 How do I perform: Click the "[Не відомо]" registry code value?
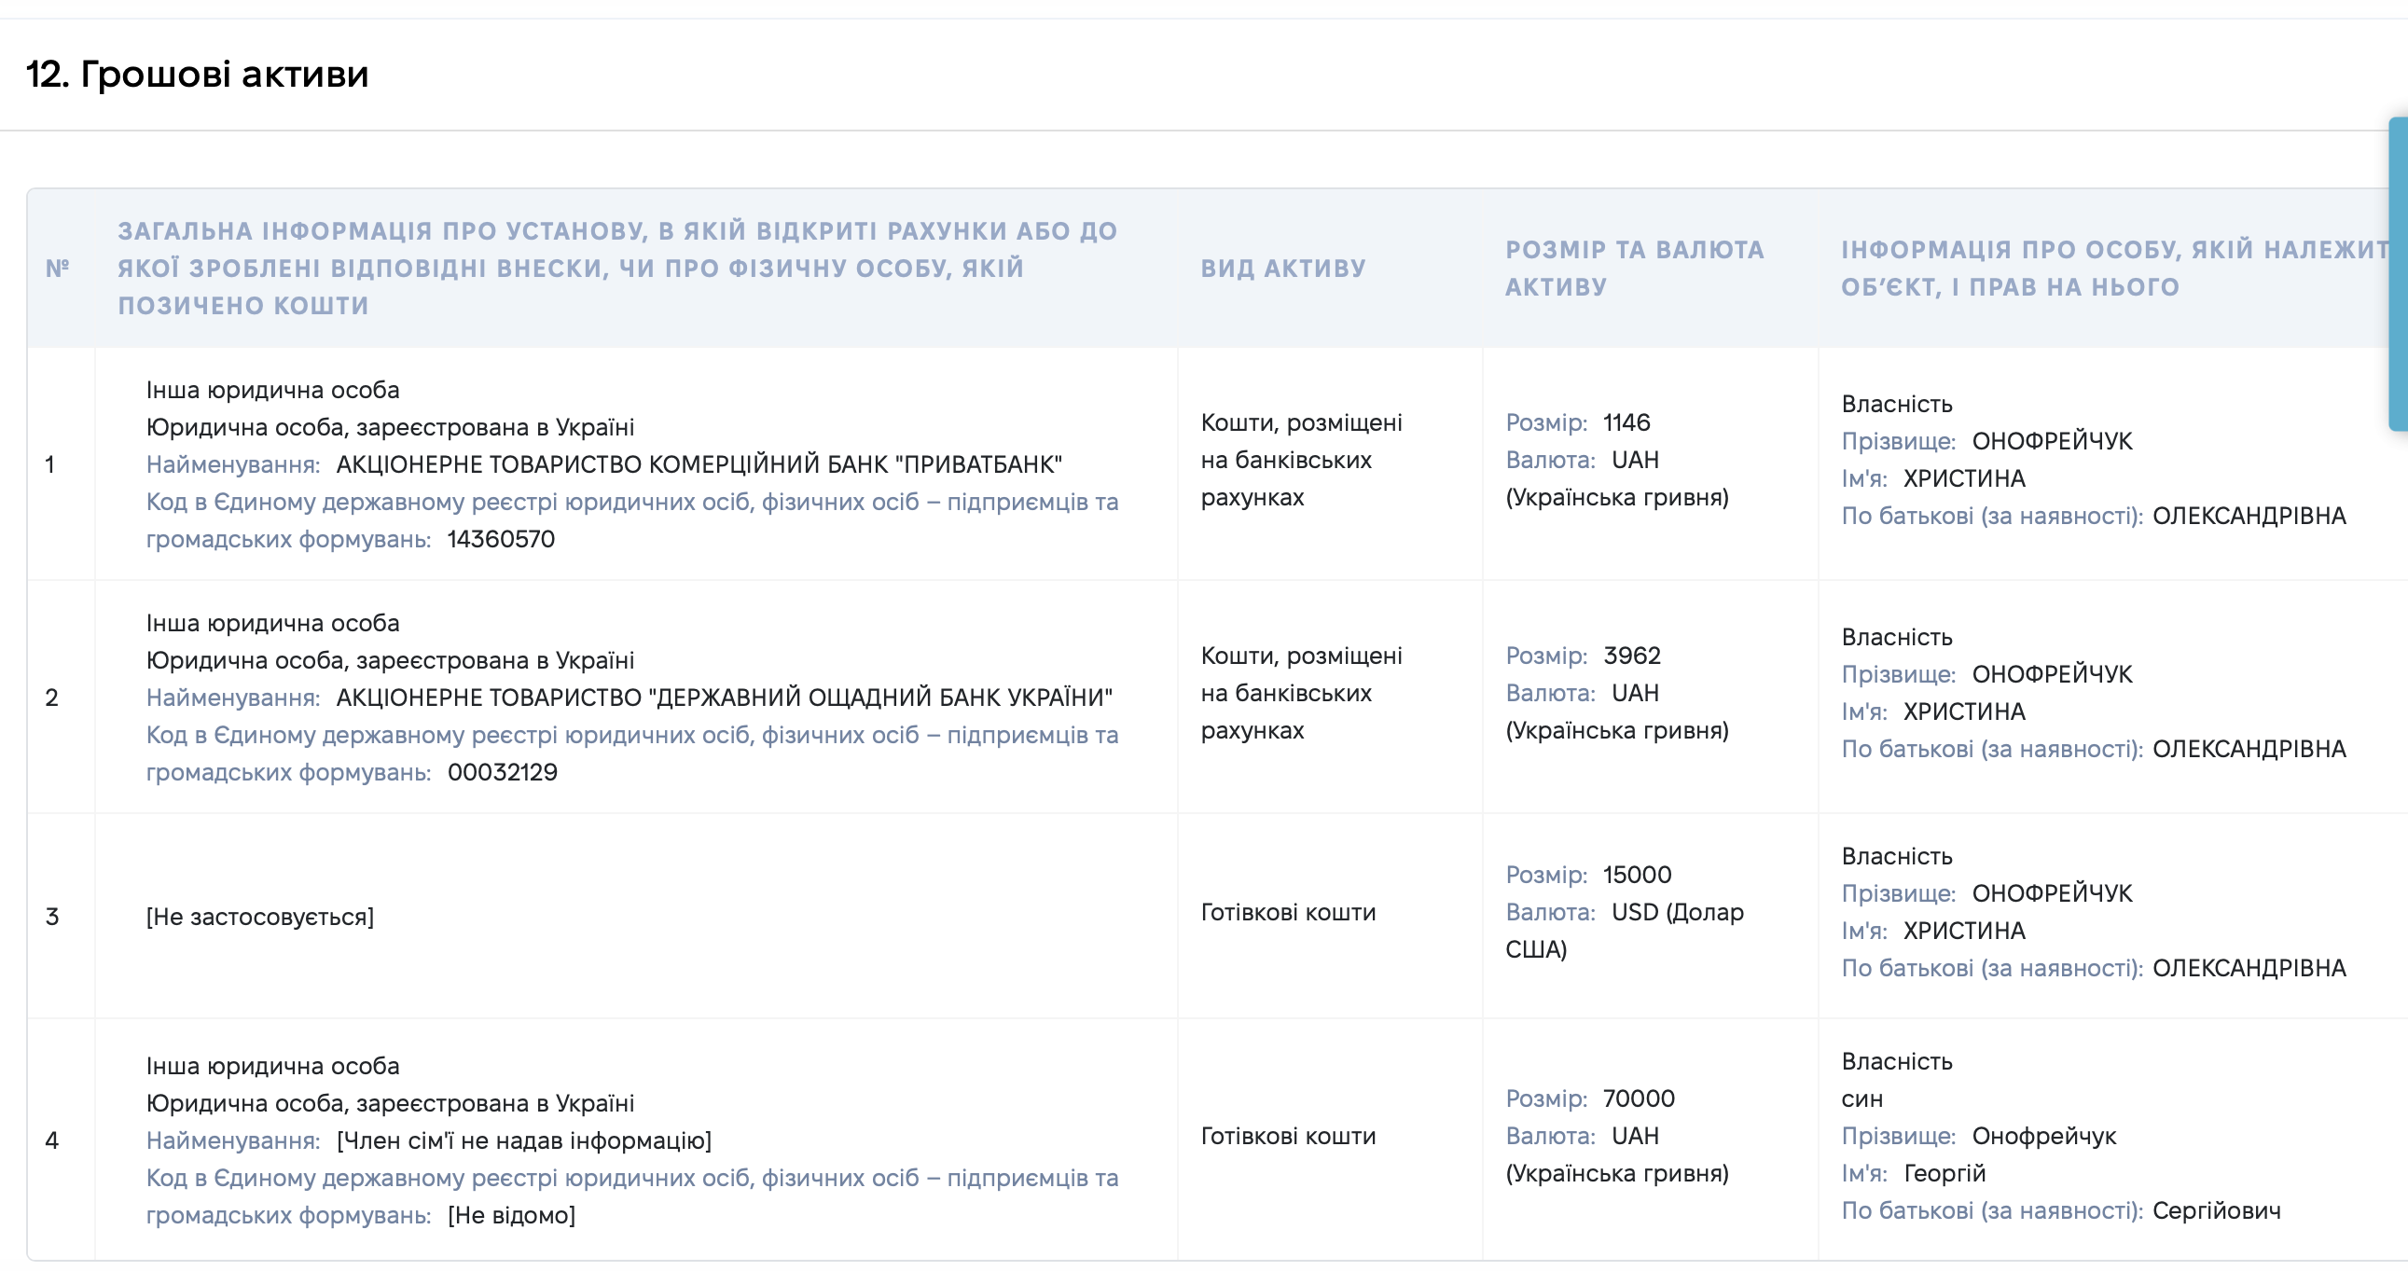[x=511, y=1215]
